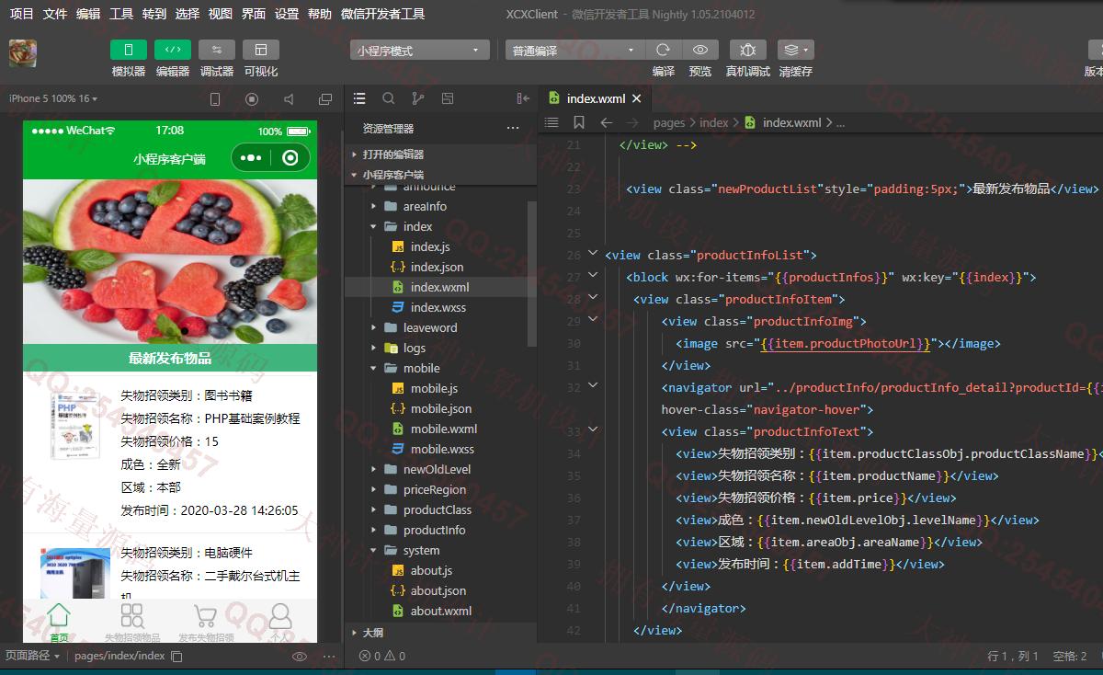Viewport: 1103px width, 675px height.
Task: Expand the priceRegion folder
Action: 440,489
